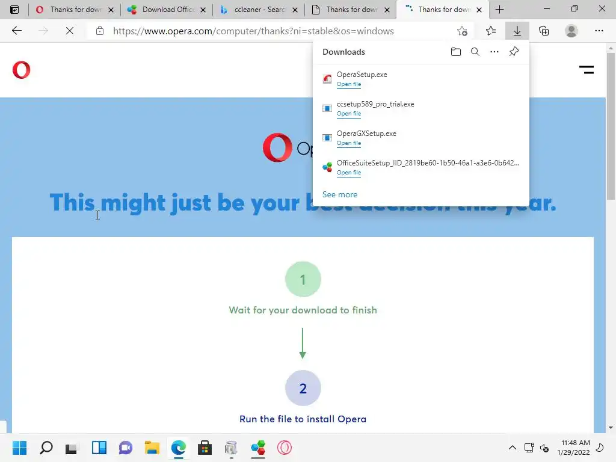Select the ccsetup589_pro_trial.exe file name

pyautogui.click(x=375, y=103)
